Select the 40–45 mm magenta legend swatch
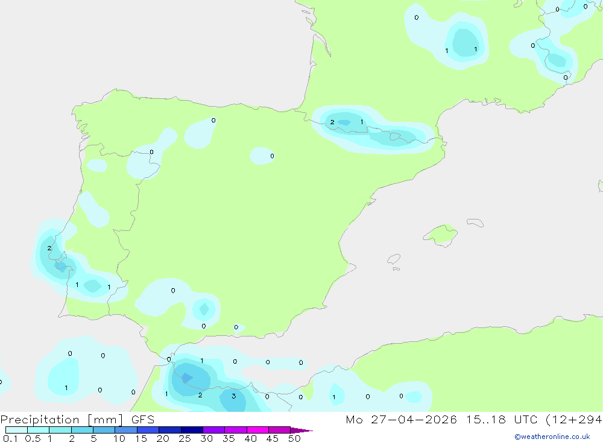Viewport: 603px width, 442px height. (257, 430)
